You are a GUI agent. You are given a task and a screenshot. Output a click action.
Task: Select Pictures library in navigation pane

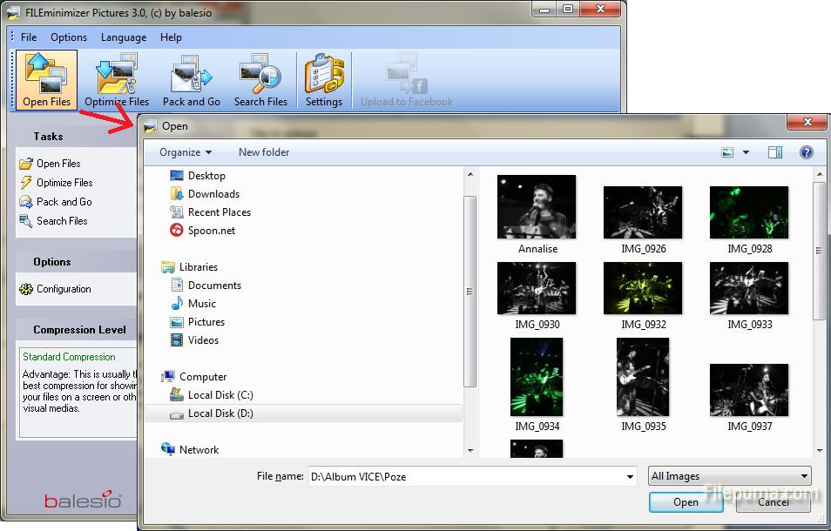coord(206,322)
